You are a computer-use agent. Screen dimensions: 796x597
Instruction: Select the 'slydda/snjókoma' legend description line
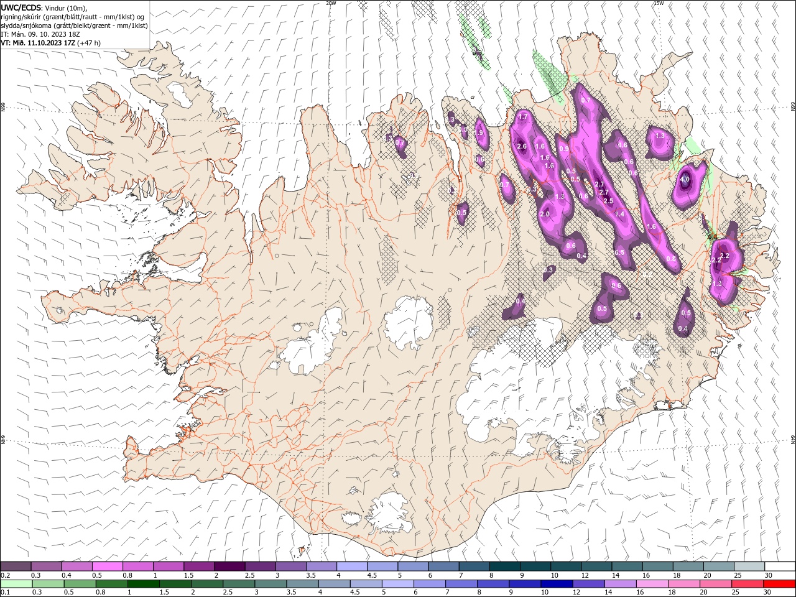74,25
